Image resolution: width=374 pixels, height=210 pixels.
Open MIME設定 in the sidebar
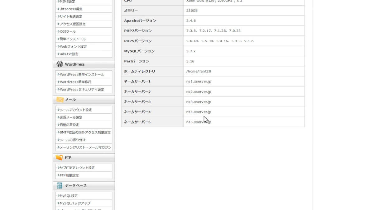(x=67, y=2)
